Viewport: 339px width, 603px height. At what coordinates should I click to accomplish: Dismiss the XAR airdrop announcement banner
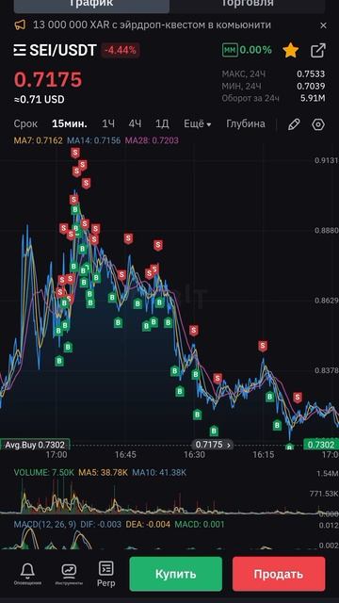(323, 25)
